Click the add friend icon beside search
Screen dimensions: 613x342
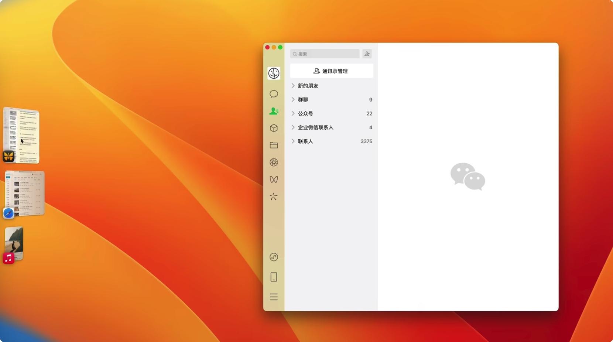367,54
